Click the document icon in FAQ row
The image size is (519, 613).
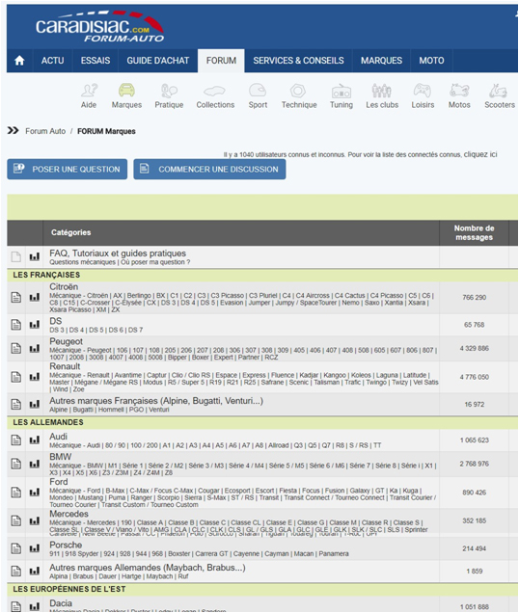coord(16,256)
